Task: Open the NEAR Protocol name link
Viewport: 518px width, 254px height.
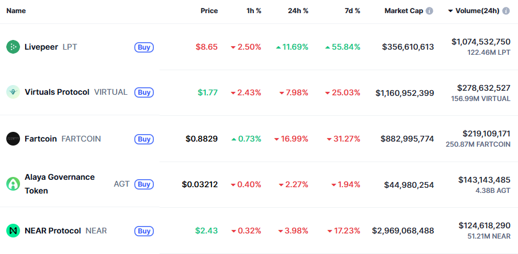Action: pos(53,231)
